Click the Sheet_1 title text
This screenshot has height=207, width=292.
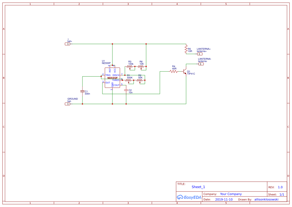pyautogui.click(x=198, y=187)
